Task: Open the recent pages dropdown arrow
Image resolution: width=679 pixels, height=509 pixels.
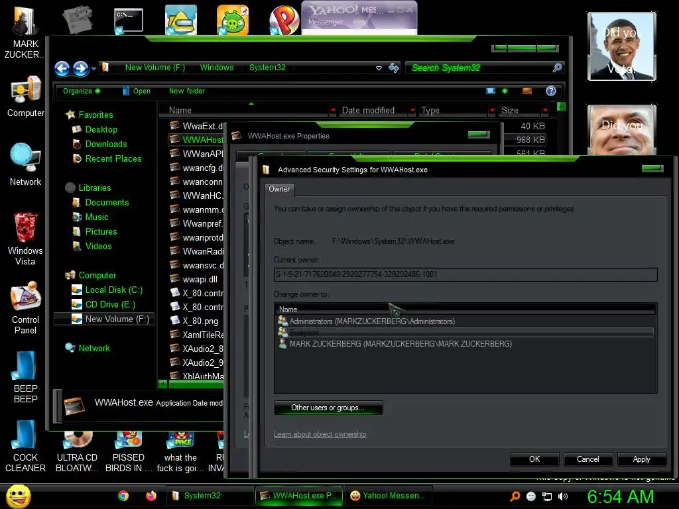Action: click(x=93, y=68)
